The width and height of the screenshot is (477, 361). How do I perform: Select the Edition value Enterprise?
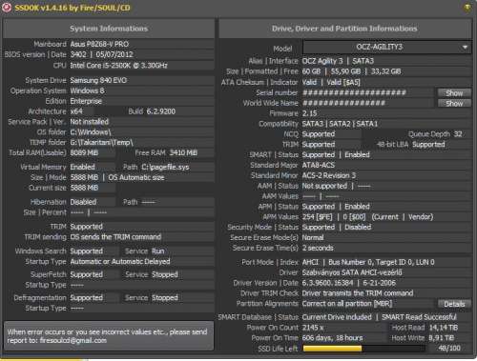tap(86, 101)
